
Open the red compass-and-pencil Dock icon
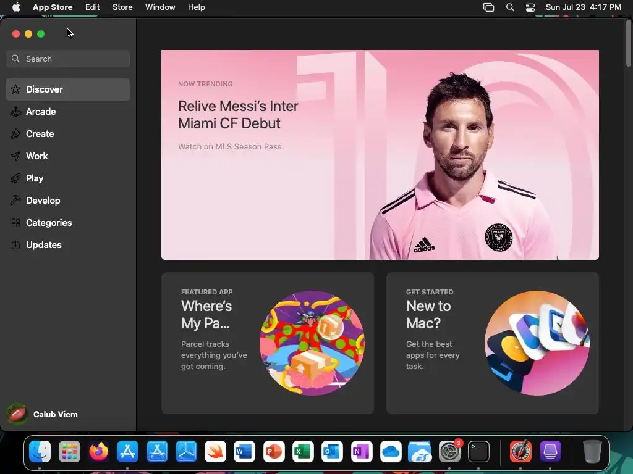520,451
